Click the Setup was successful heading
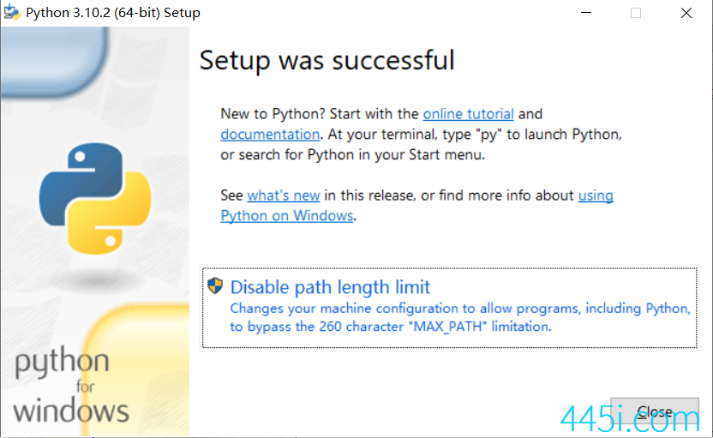Screen dimensions: 713x438 coord(327,61)
